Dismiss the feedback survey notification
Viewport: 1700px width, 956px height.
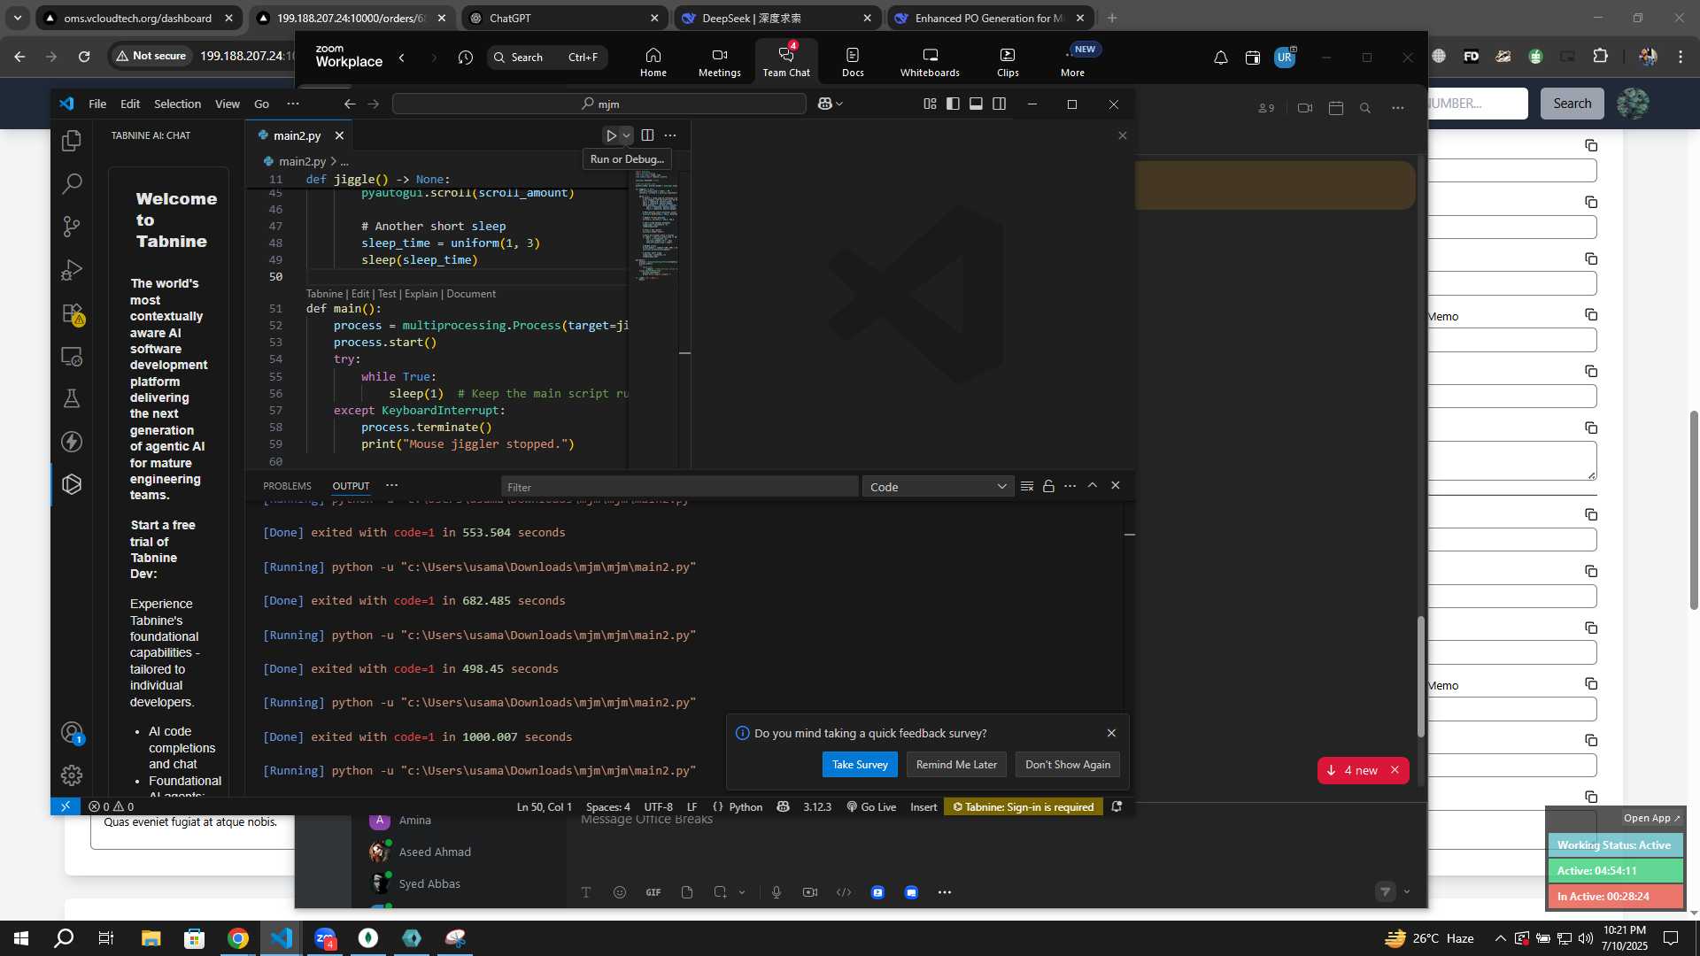[x=1111, y=733]
